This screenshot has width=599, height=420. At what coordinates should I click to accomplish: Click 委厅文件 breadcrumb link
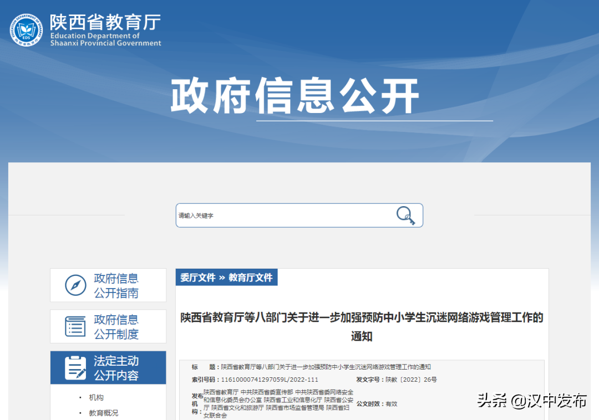(x=198, y=278)
